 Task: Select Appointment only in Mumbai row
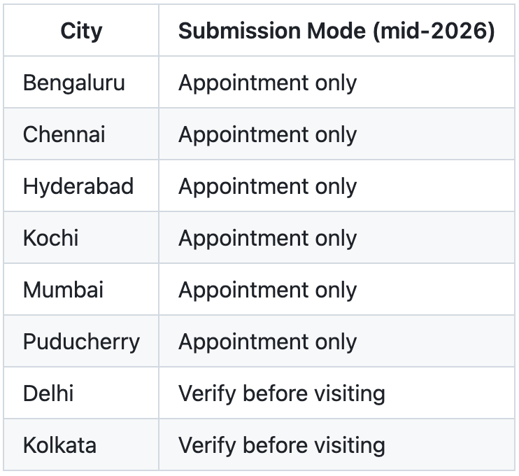pyautogui.click(x=267, y=290)
